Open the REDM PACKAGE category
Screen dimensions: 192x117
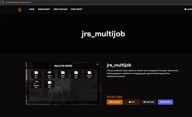tap(61, 9)
